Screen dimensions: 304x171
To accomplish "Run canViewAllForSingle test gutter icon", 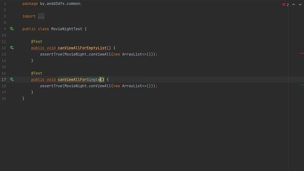I will [12, 79].
